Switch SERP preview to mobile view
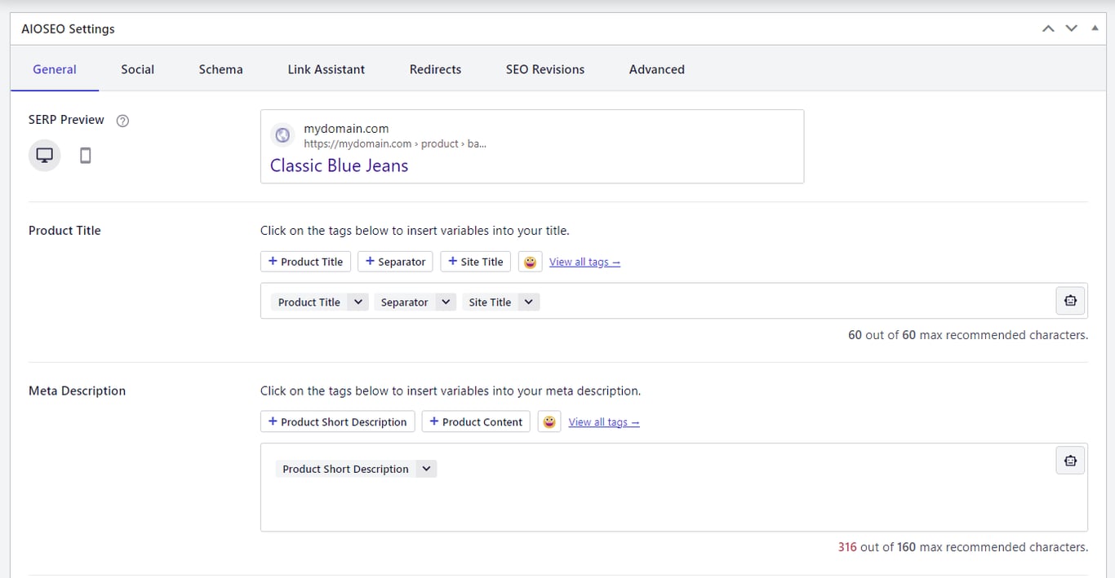This screenshot has width=1115, height=578. point(85,155)
